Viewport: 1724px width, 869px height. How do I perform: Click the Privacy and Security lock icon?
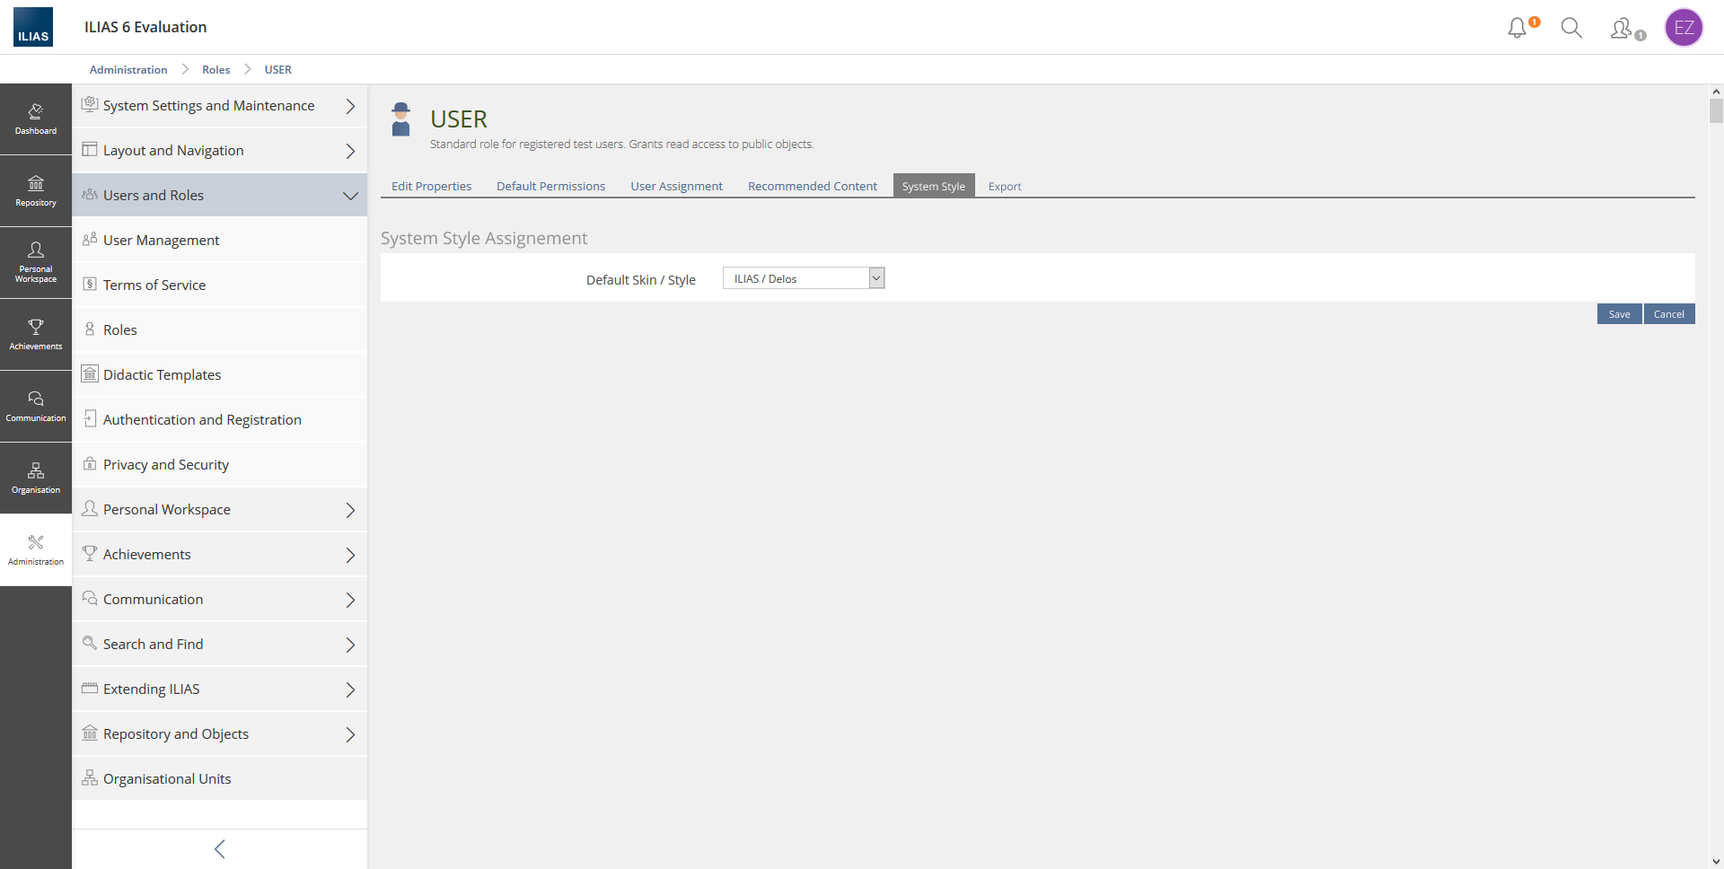pyautogui.click(x=90, y=463)
